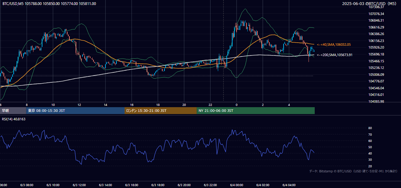The image size is (401, 188).
Task: Click the 'RSI(14) 40.8163' indicator label
Action: tap(14, 119)
